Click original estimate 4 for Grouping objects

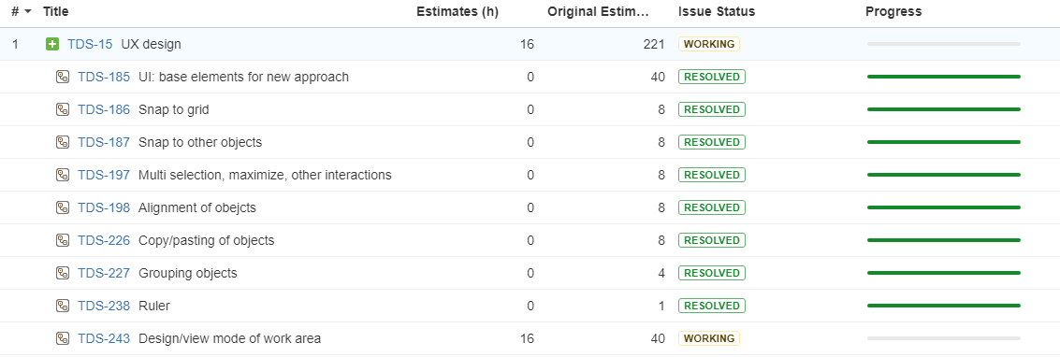[x=661, y=273]
